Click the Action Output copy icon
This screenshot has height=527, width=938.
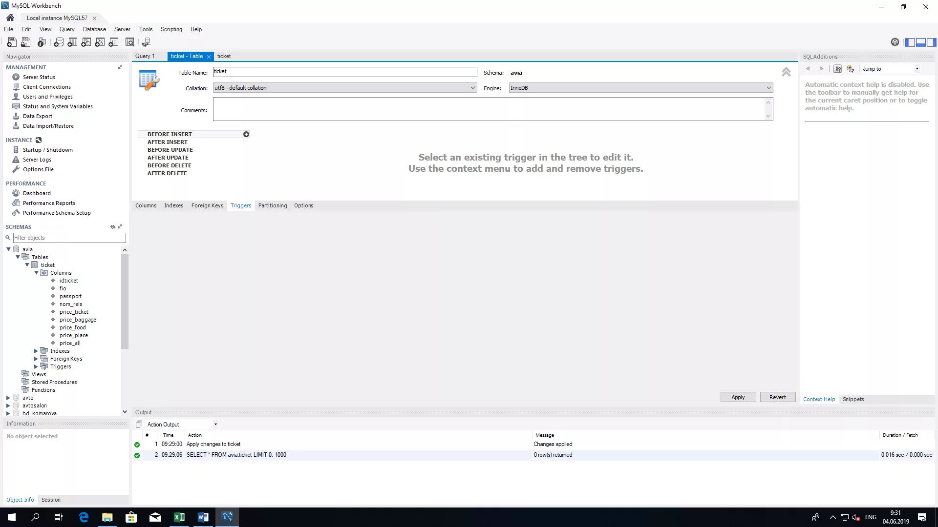[139, 425]
